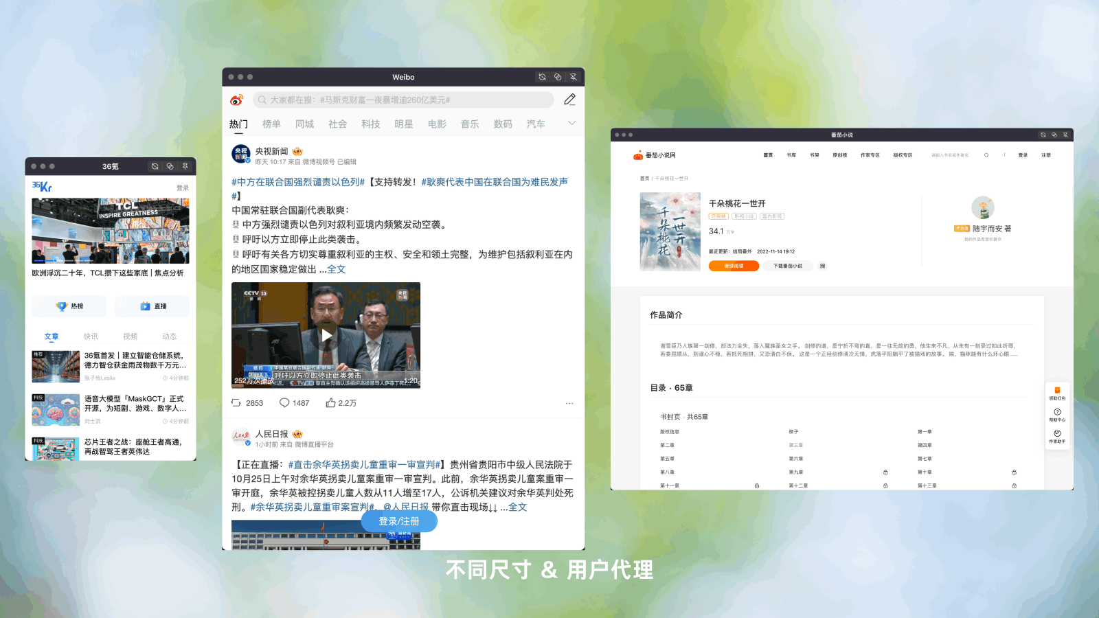Click the refresh icon in the 番茄小说 window title bar
The image size is (1099, 618).
[x=1043, y=135]
